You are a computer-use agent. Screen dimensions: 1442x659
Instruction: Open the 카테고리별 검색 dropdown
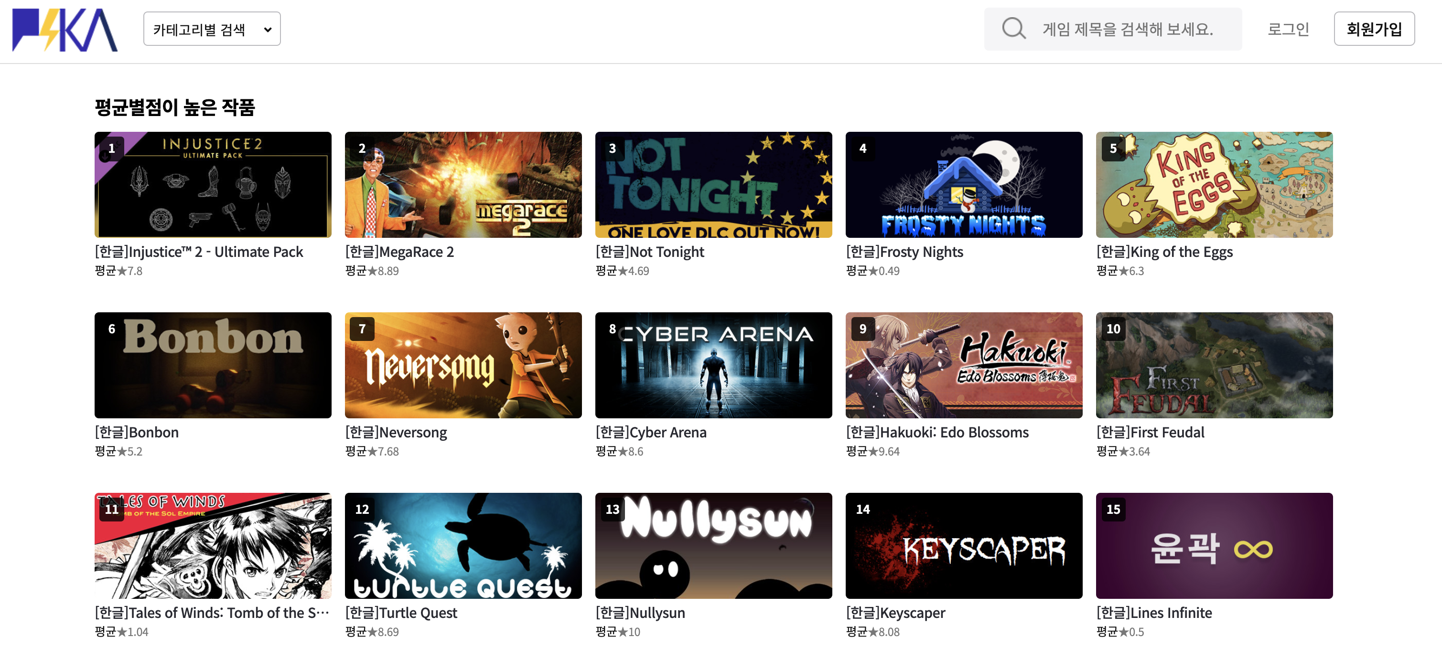click(x=212, y=29)
